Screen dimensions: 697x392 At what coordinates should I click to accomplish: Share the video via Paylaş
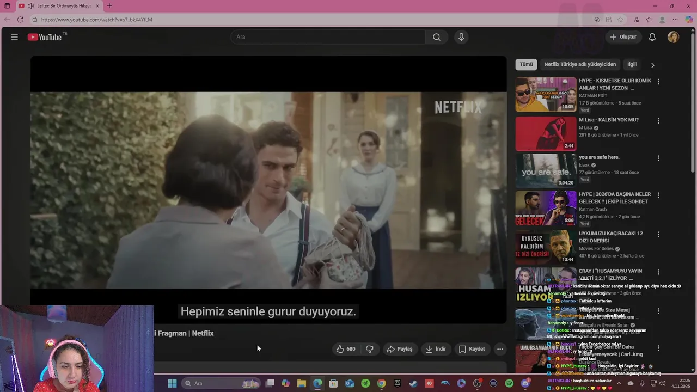click(400, 349)
